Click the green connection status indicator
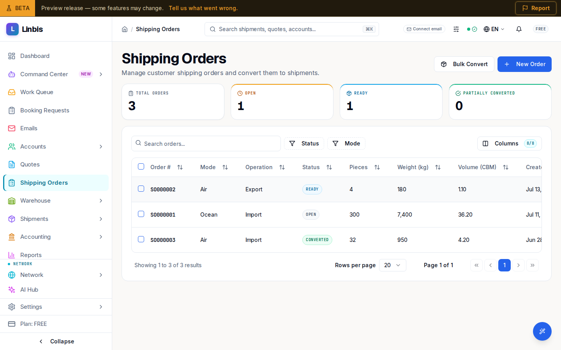 tap(472, 29)
